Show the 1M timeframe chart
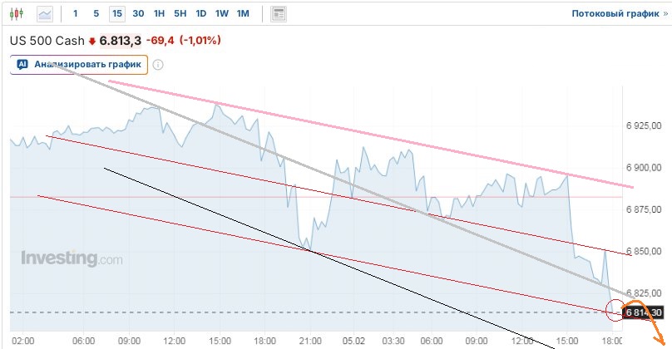 tap(242, 13)
